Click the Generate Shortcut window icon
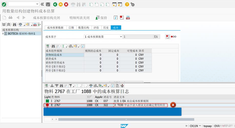Screen dimensions: 235x128 tap(120, 5)
